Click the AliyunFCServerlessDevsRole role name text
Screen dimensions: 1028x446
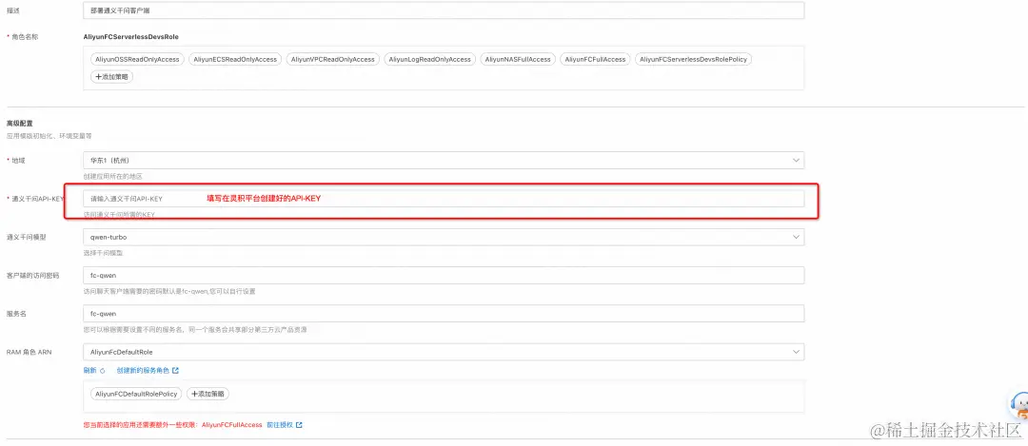(130, 37)
